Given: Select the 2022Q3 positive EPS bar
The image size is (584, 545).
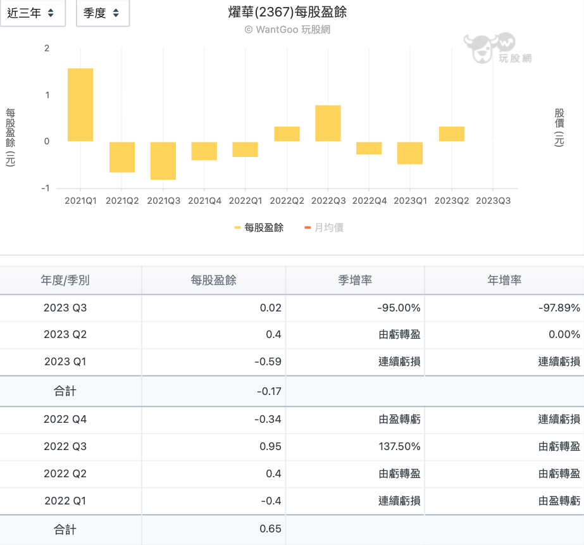Looking at the screenshot, I should tap(328, 123).
